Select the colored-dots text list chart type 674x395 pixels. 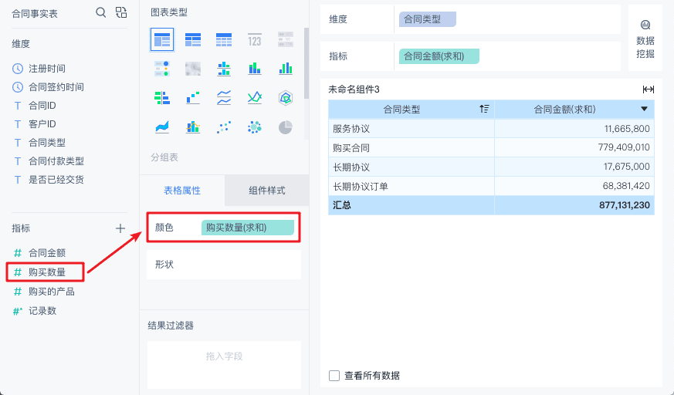(x=162, y=69)
